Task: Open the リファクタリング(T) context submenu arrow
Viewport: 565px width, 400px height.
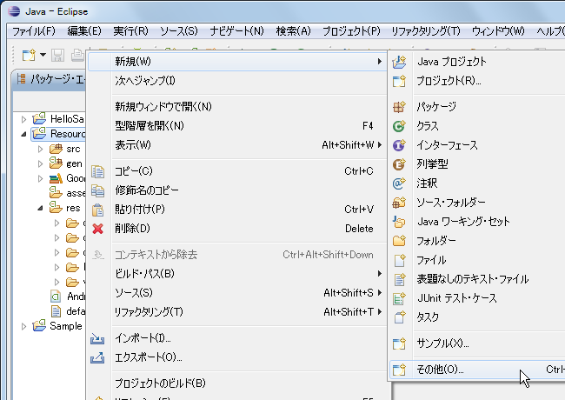Action: point(380,311)
